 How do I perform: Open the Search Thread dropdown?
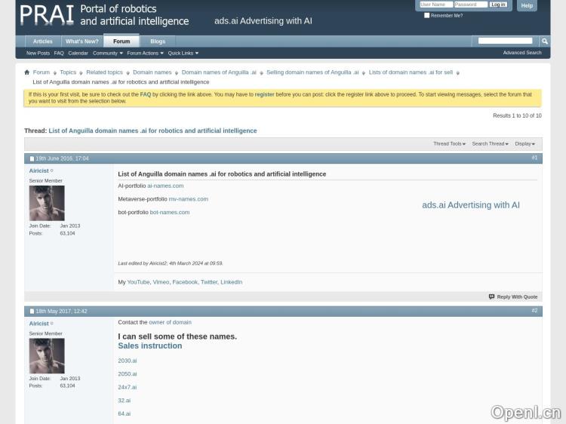[490, 143]
